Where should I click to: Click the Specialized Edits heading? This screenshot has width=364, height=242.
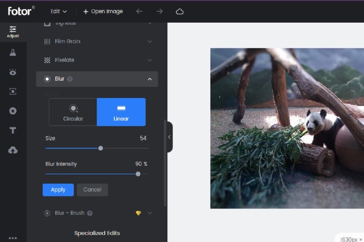(x=97, y=233)
